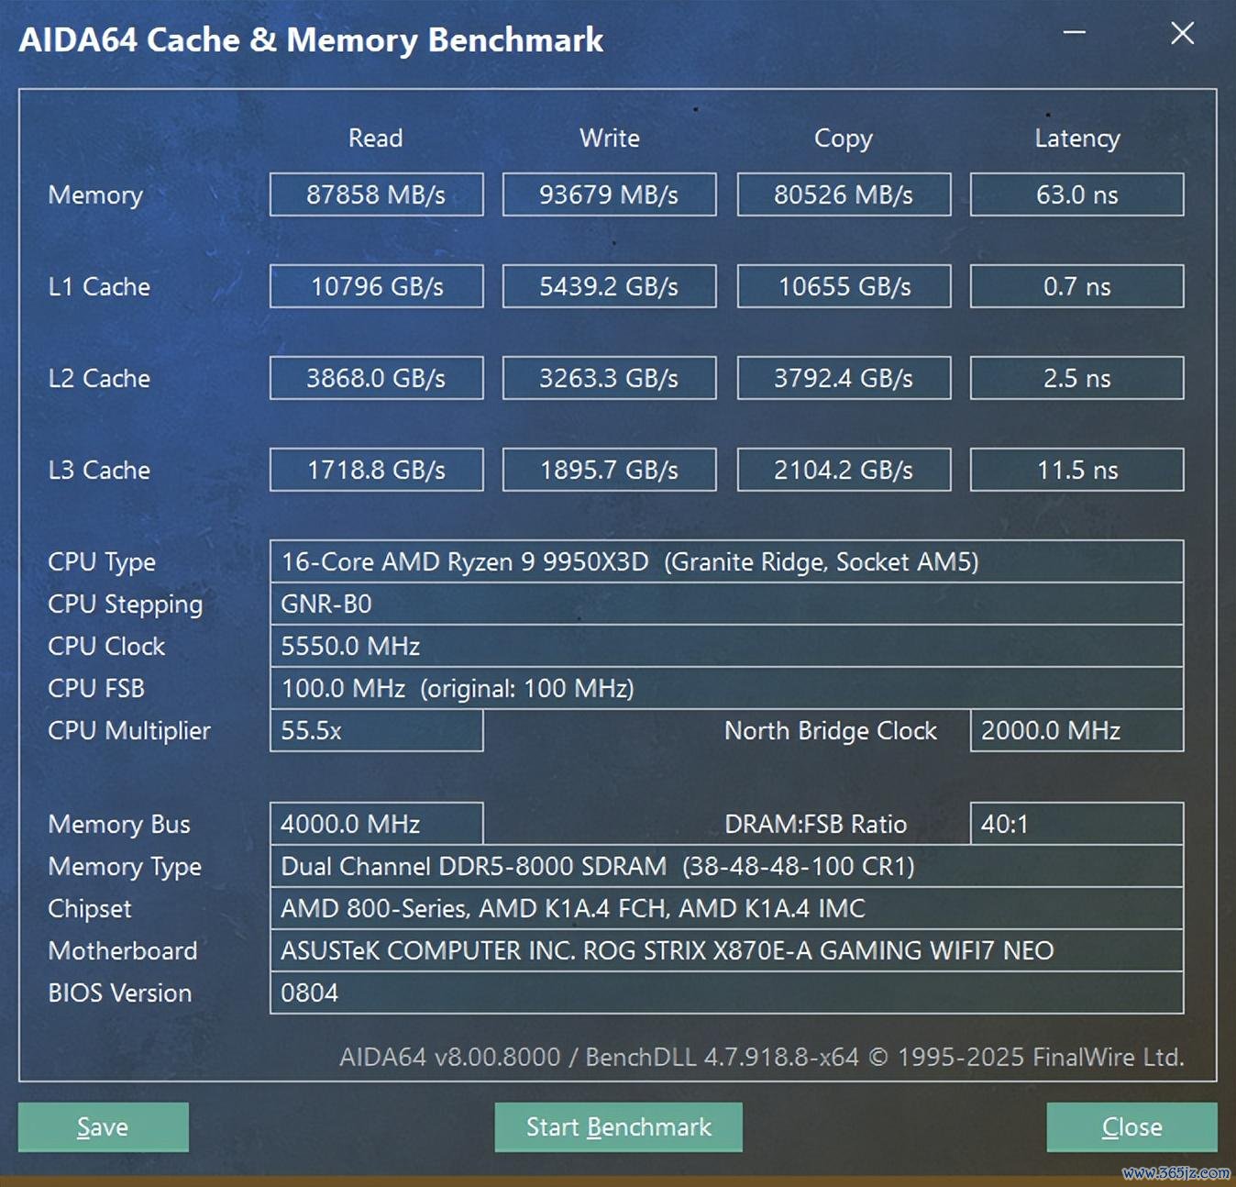Click the Chipset field AMD 800-Series
This screenshot has width=1236, height=1187.
(726, 908)
